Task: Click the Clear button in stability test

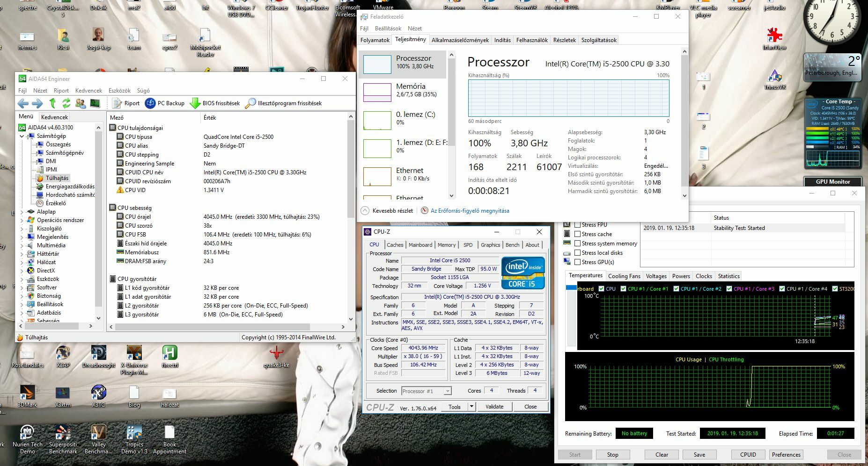Action: click(662, 455)
